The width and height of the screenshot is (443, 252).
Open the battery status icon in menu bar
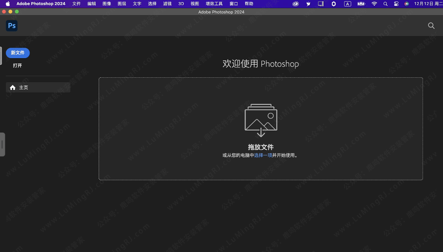[x=361, y=4]
